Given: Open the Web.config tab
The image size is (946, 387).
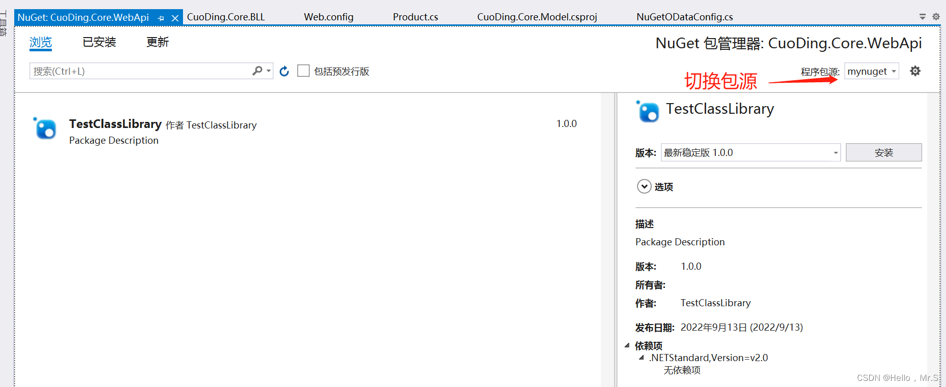Looking at the screenshot, I should [328, 17].
